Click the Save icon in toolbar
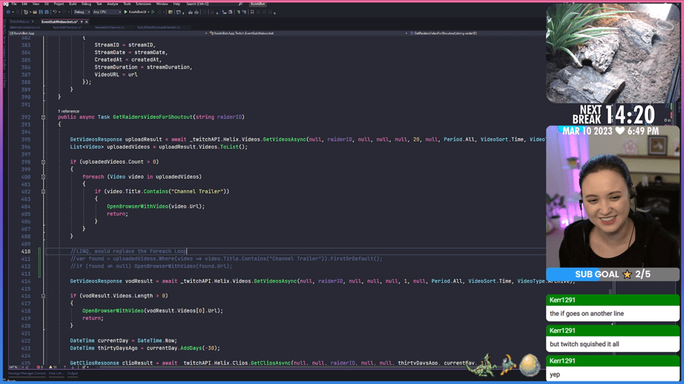Image resolution: width=684 pixels, height=384 pixels. [41, 12]
